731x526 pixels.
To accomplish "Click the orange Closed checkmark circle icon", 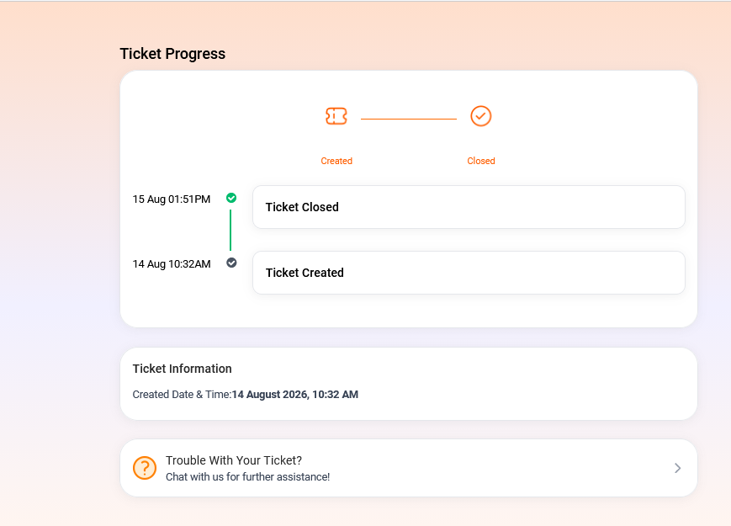I will pos(480,116).
